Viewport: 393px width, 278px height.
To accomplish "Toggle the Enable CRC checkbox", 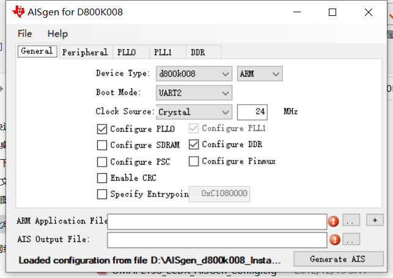I will click(x=101, y=178).
